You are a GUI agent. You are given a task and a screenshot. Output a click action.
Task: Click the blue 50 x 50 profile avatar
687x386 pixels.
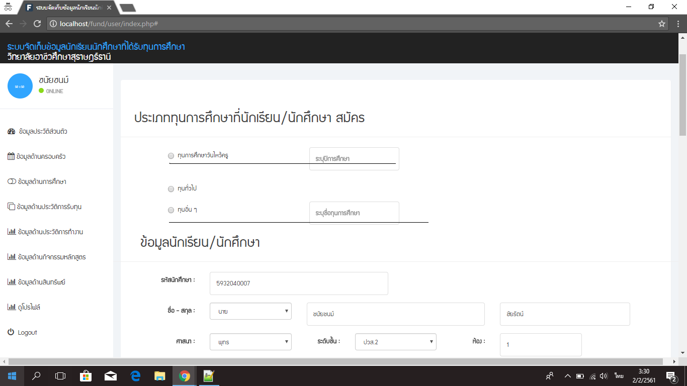(x=20, y=86)
